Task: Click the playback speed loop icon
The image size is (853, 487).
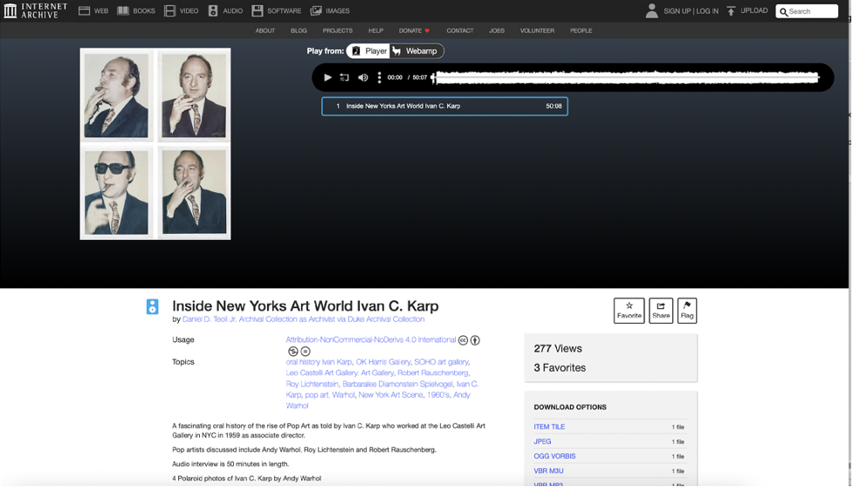Action: [x=344, y=78]
